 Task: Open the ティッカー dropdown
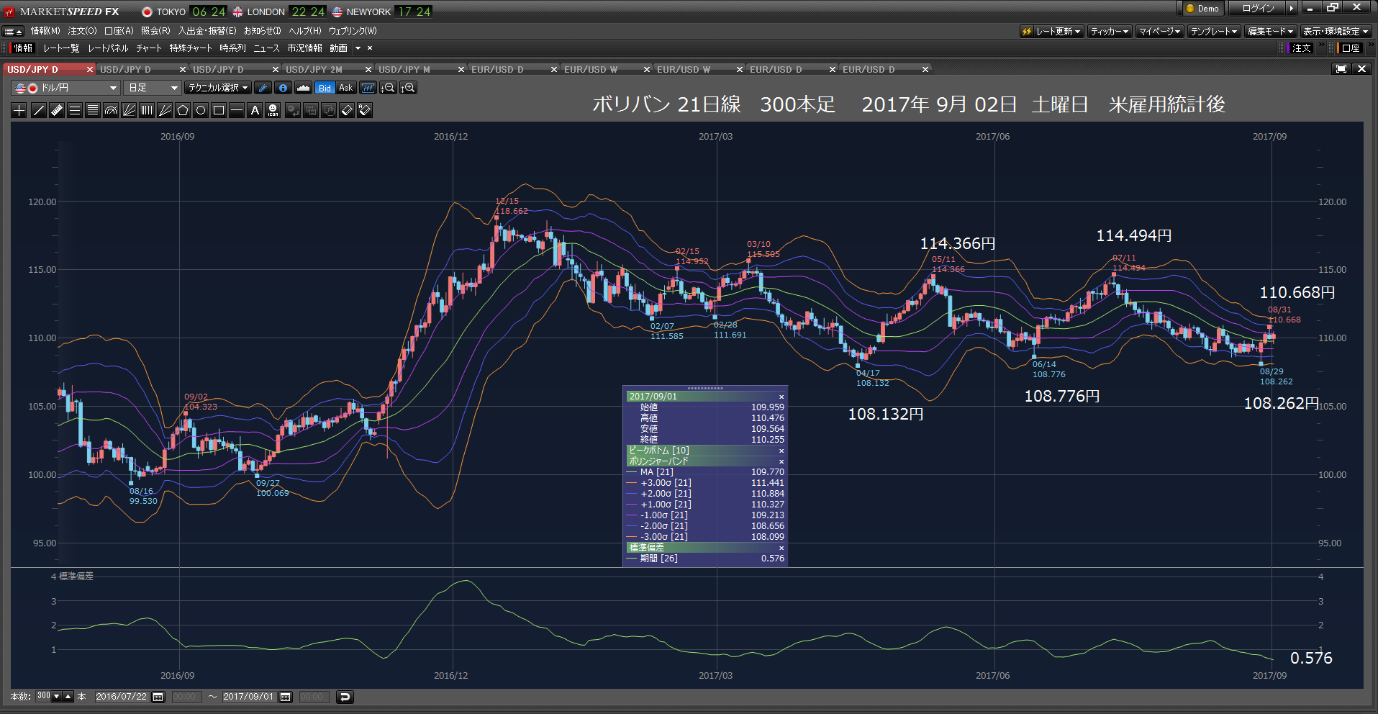[x=1110, y=32]
